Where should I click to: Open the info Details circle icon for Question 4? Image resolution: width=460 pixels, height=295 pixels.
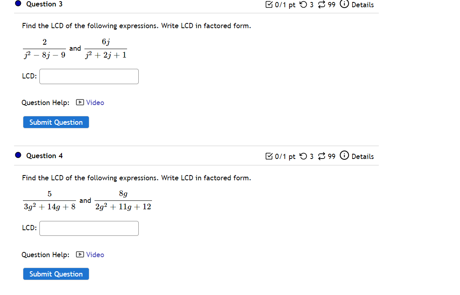point(345,156)
